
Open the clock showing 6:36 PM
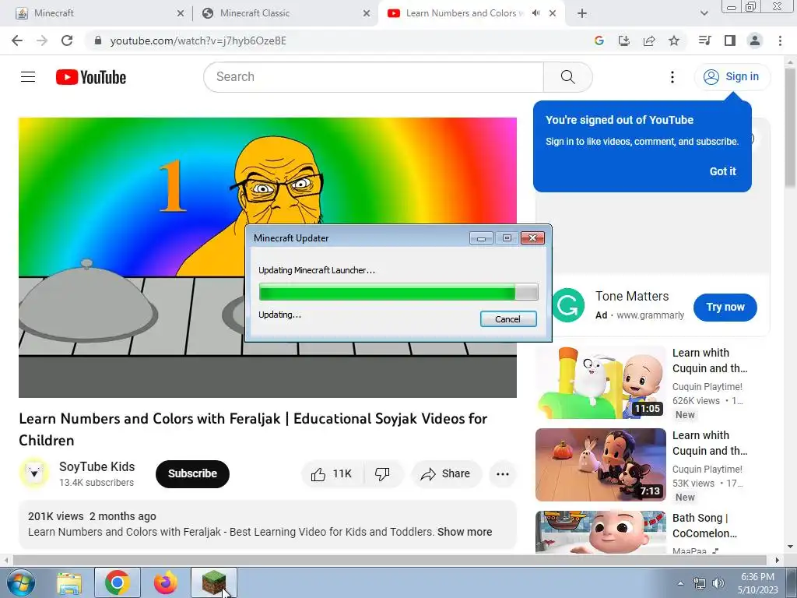point(757,583)
